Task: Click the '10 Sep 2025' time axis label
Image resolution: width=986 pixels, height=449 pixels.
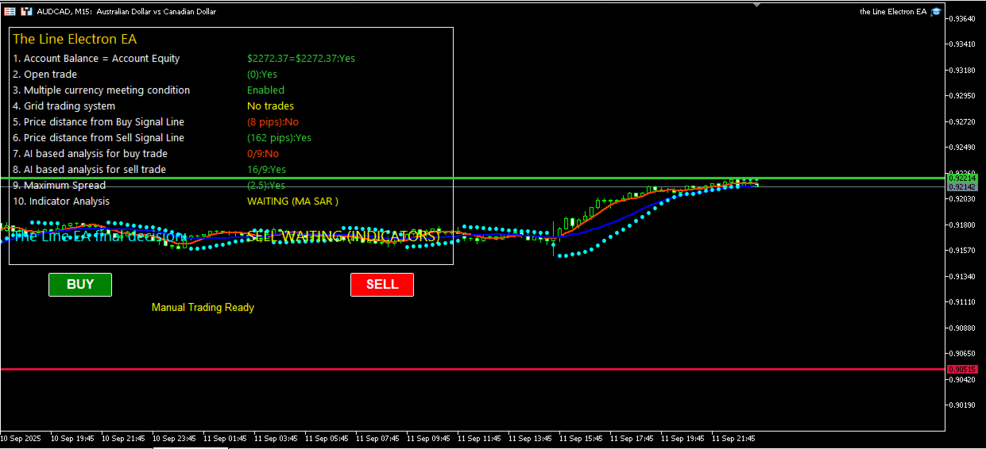Action: click(x=20, y=438)
